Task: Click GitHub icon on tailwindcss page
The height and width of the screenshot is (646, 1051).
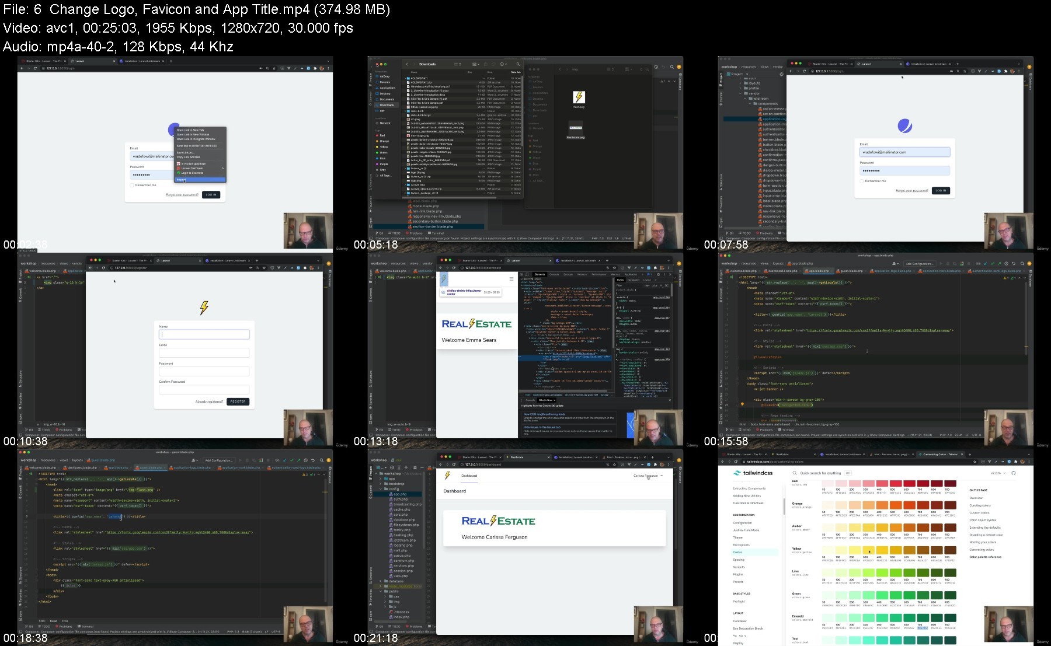Action: (x=1013, y=473)
